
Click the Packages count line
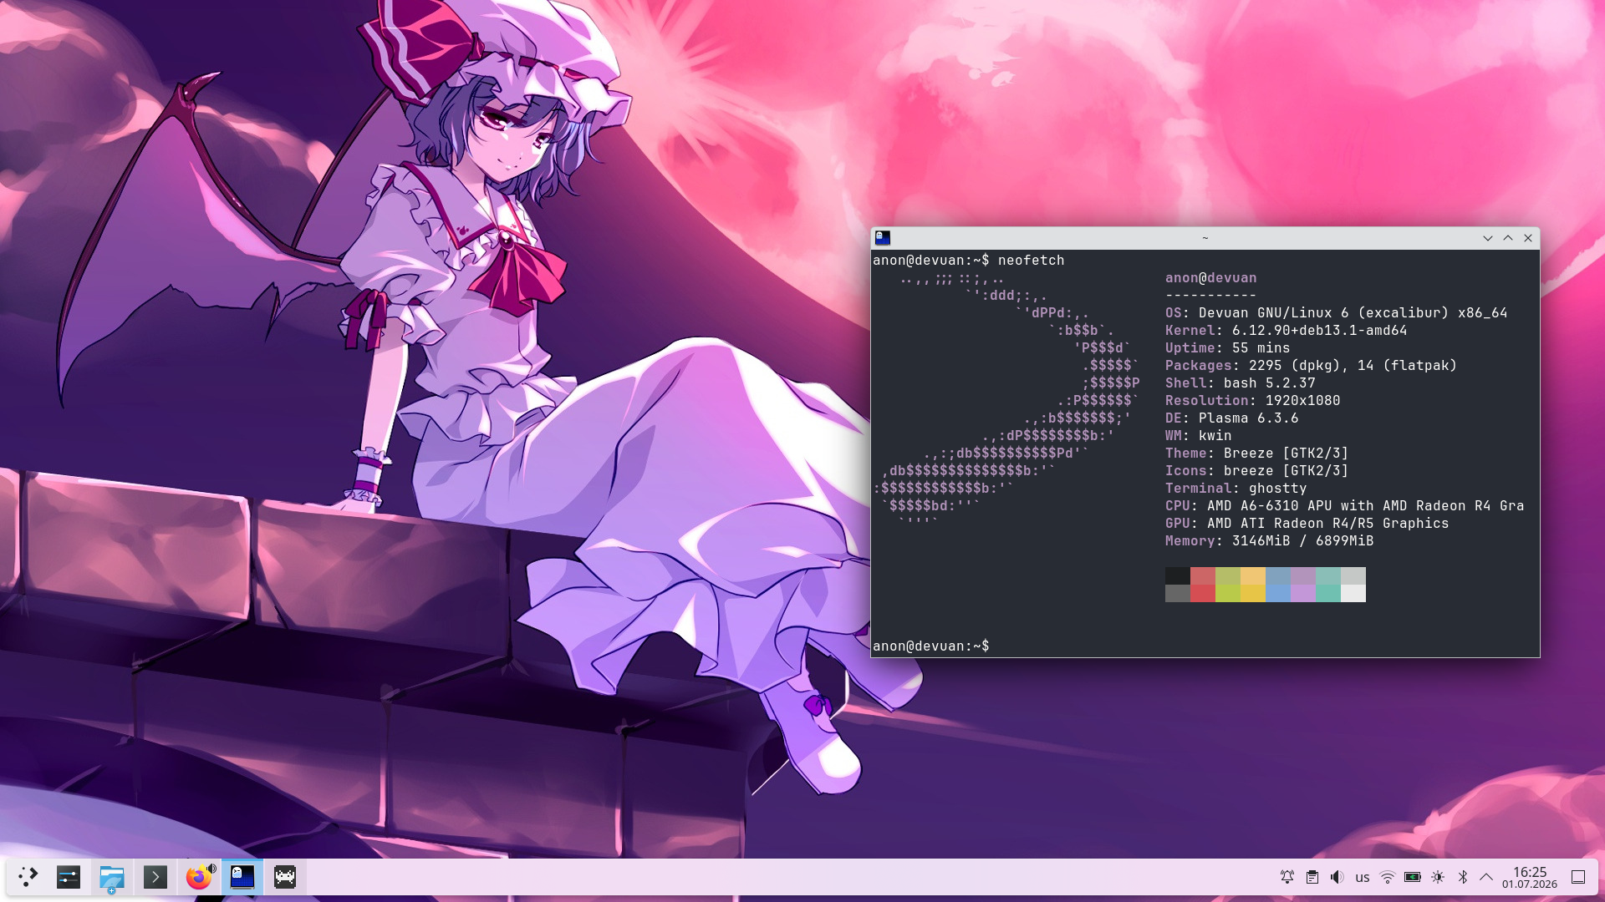pos(1312,366)
